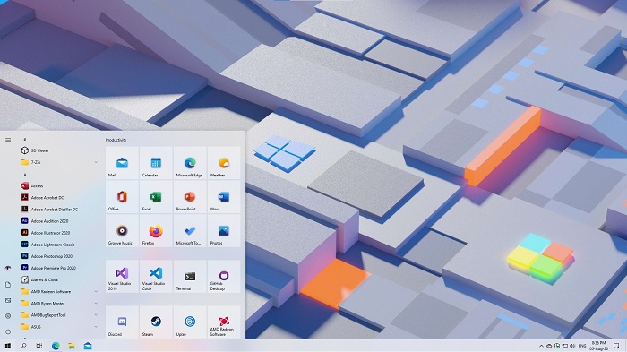Viewport: 627px width, 352px height.
Task: Open the AMD Radeon Software tile
Action: (224, 322)
